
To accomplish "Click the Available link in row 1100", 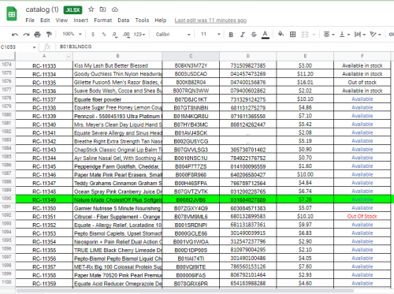I will click(362, 284).
